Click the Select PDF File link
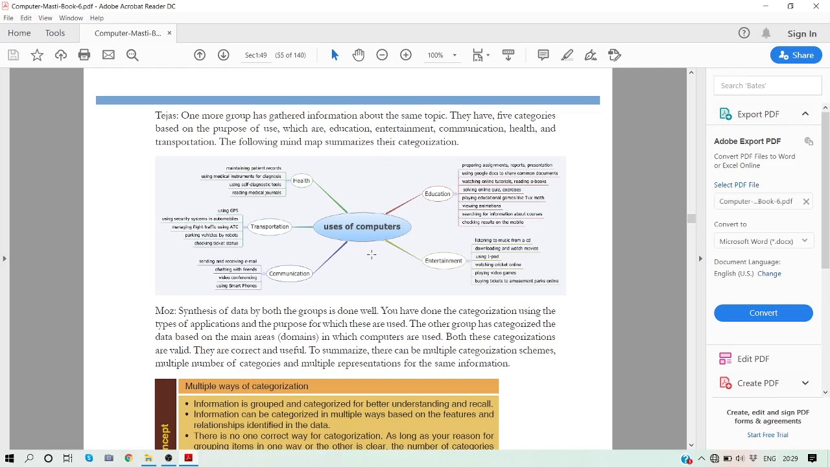 point(737,185)
